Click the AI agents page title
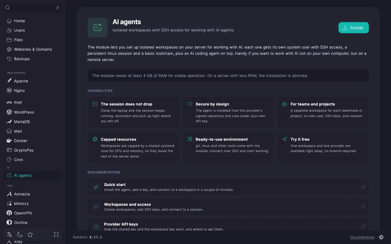 (127, 22)
